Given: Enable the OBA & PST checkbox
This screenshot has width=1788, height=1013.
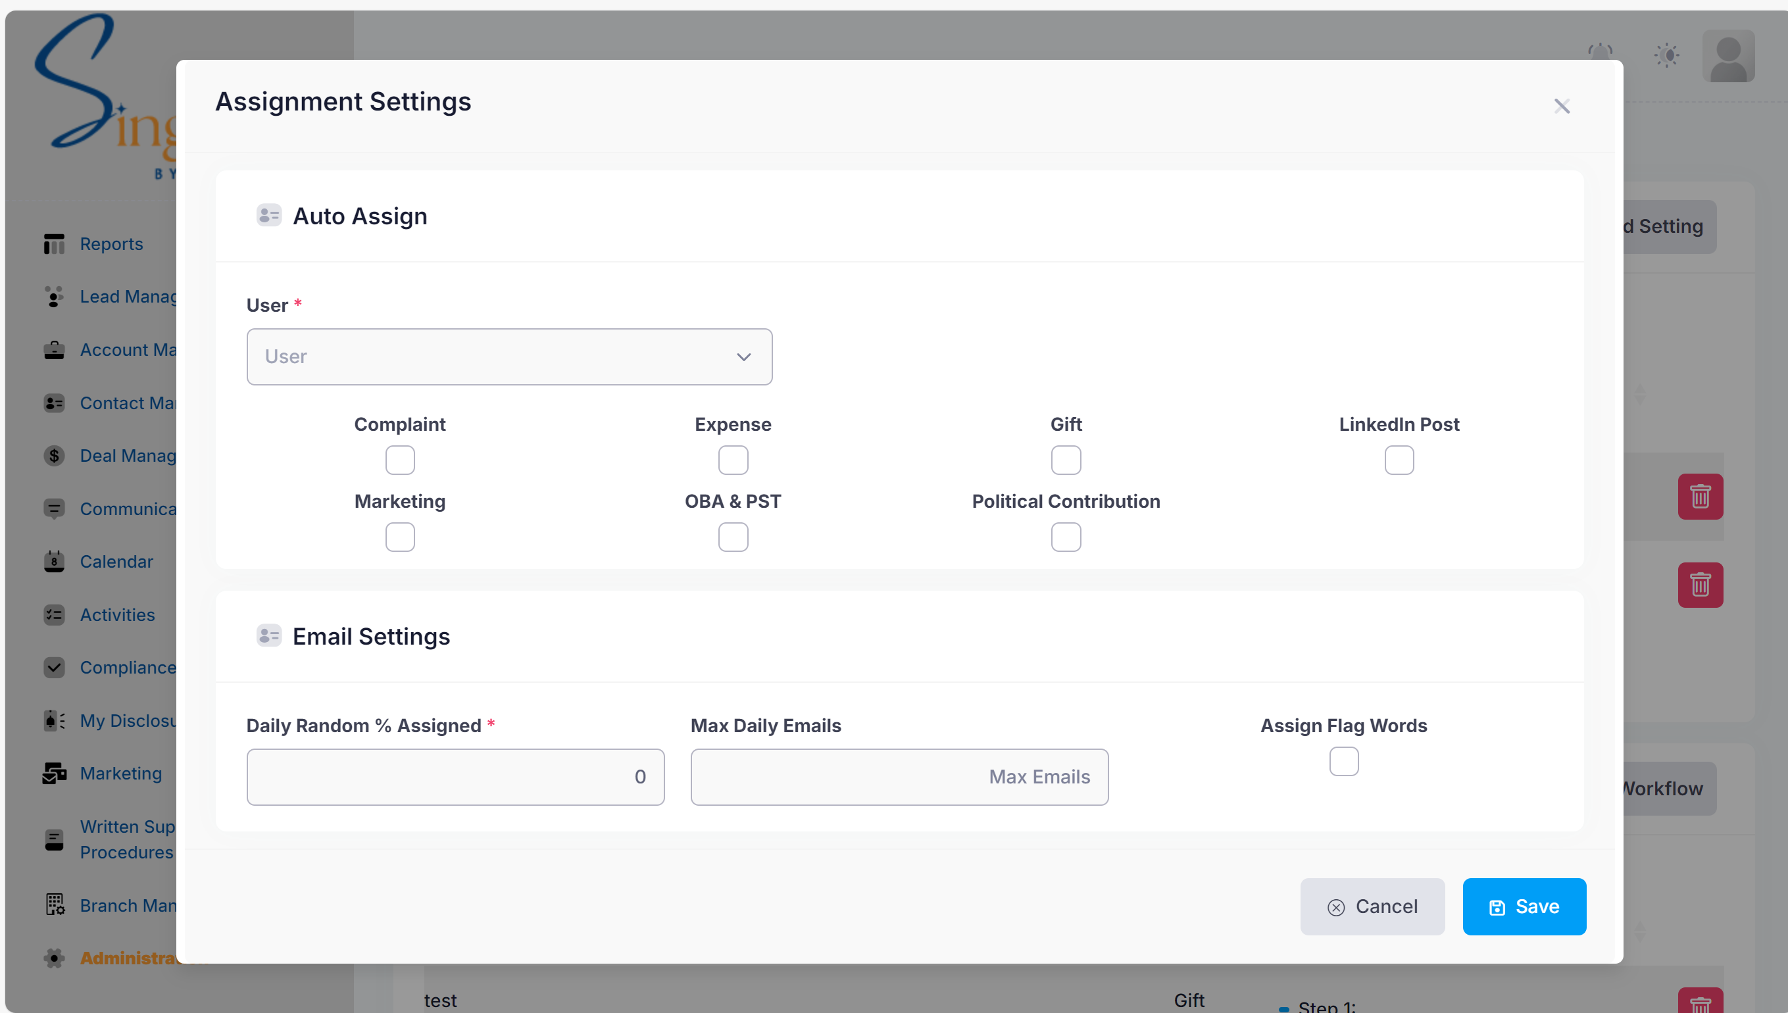Looking at the screenshot, I should pyautogui.click(x=733, y=537).
